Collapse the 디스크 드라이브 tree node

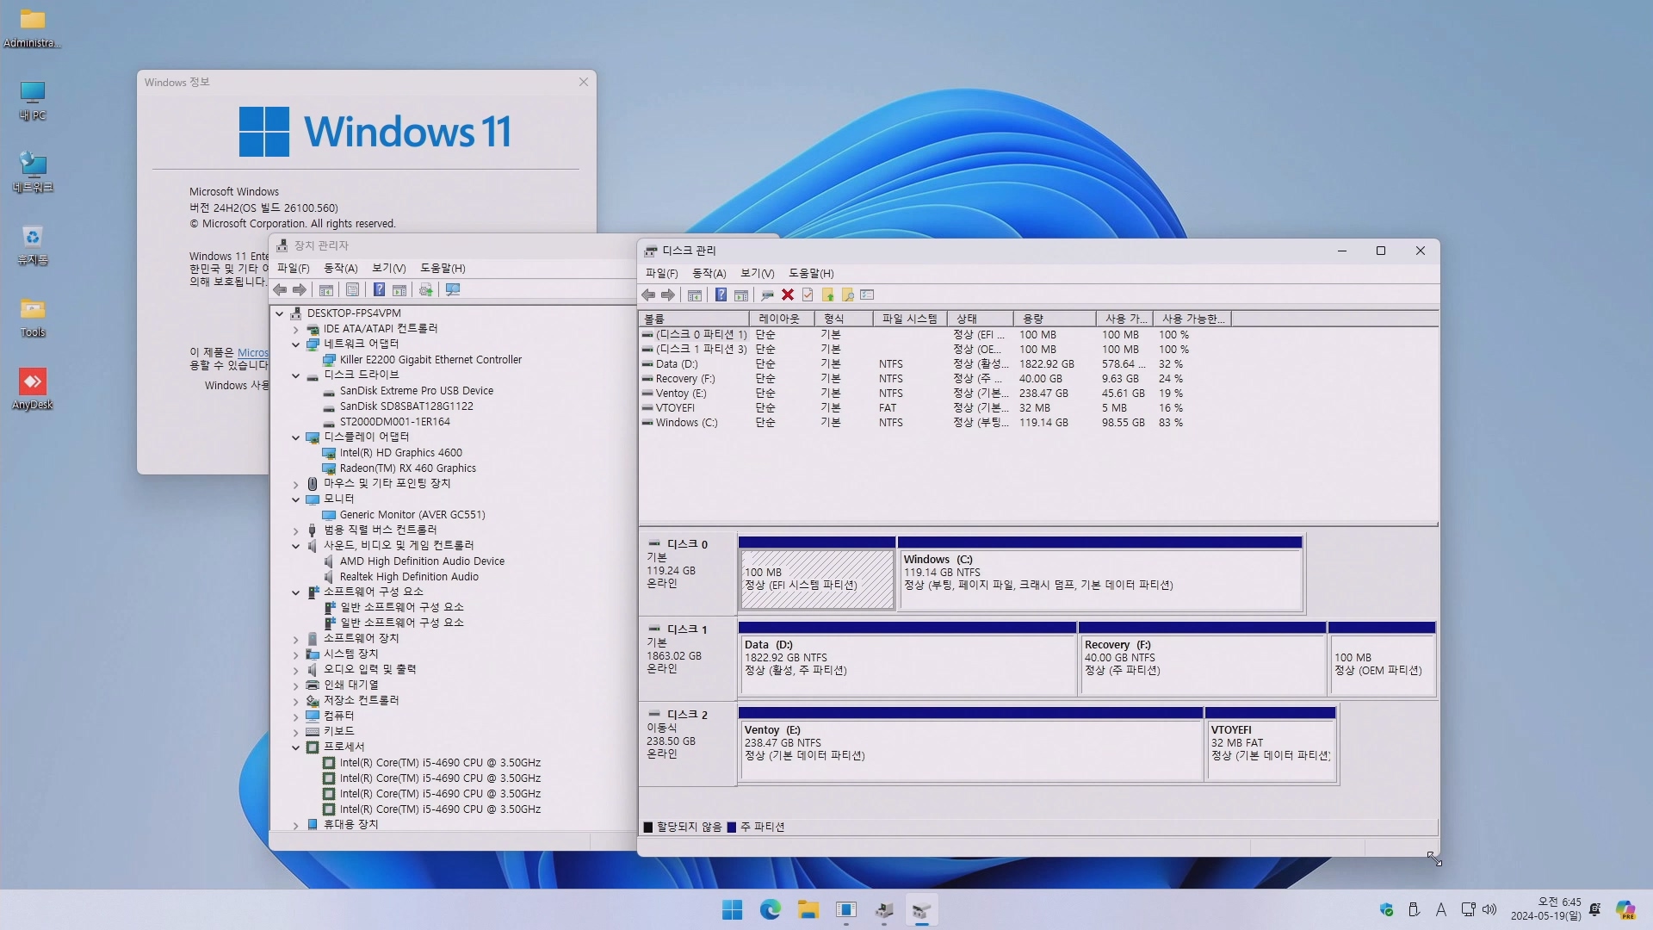click(x=295, y=375)
